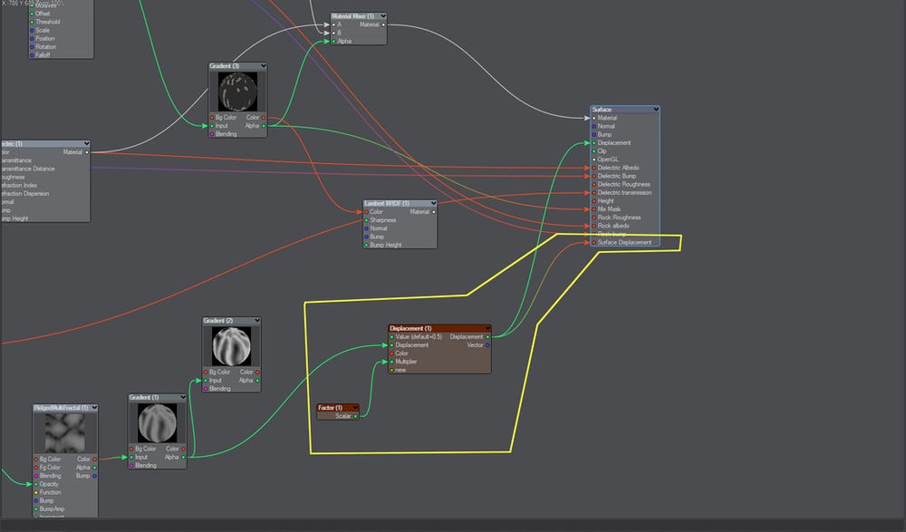Click Alpha input socket on Material Mixer
Screen dimensions: 906x532
334,42
